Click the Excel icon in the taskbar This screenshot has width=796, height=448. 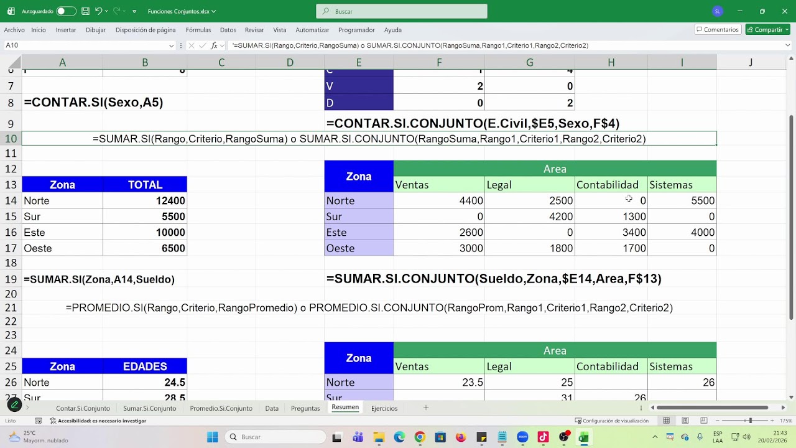[x=583, y=437]
